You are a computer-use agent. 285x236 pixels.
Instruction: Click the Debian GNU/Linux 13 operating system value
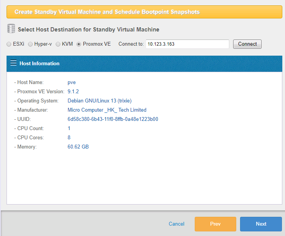coord(99,101)
